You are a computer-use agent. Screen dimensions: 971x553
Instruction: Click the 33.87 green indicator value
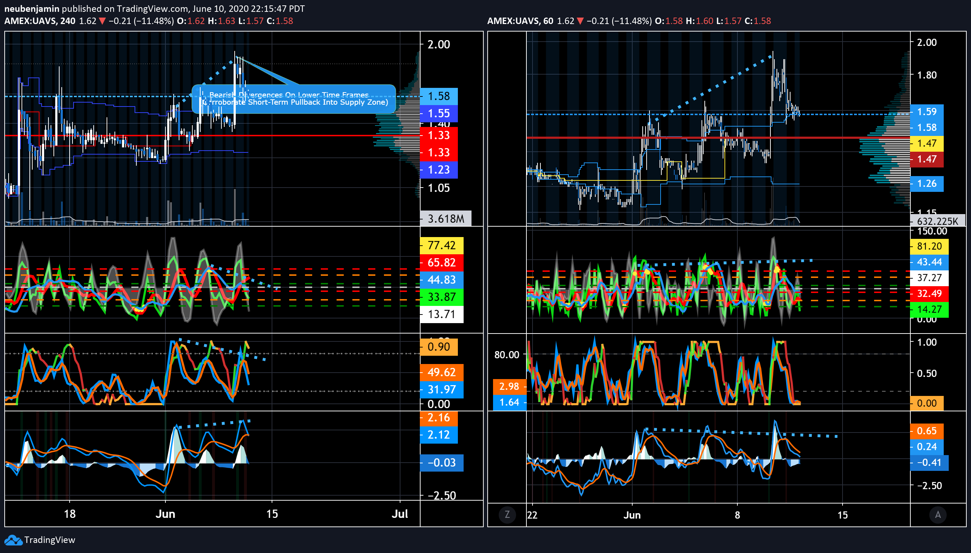click(442, 297)
